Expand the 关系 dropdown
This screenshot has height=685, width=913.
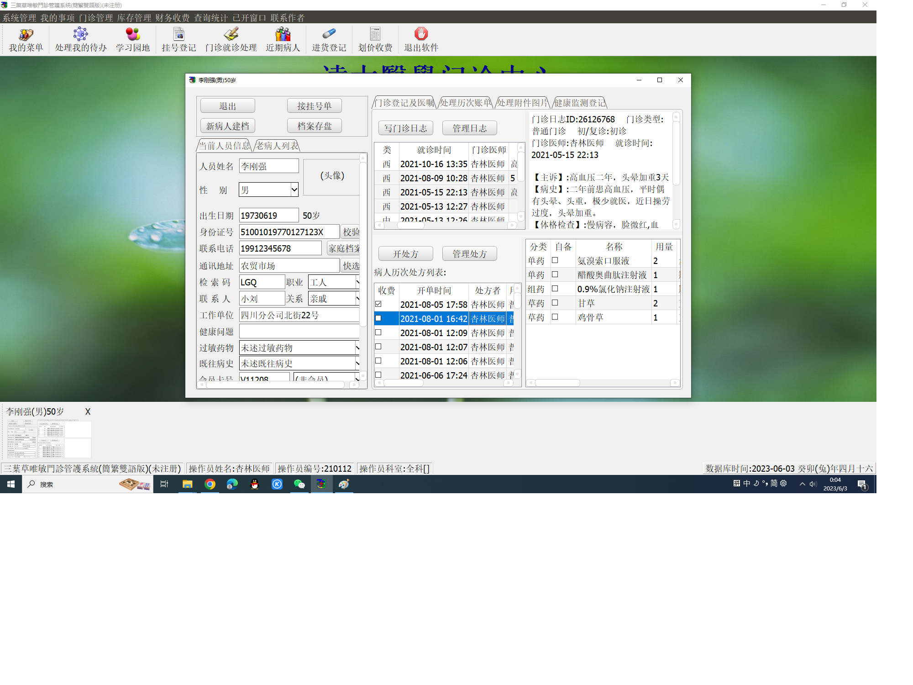pyautogui.click(x=357, y=299)
